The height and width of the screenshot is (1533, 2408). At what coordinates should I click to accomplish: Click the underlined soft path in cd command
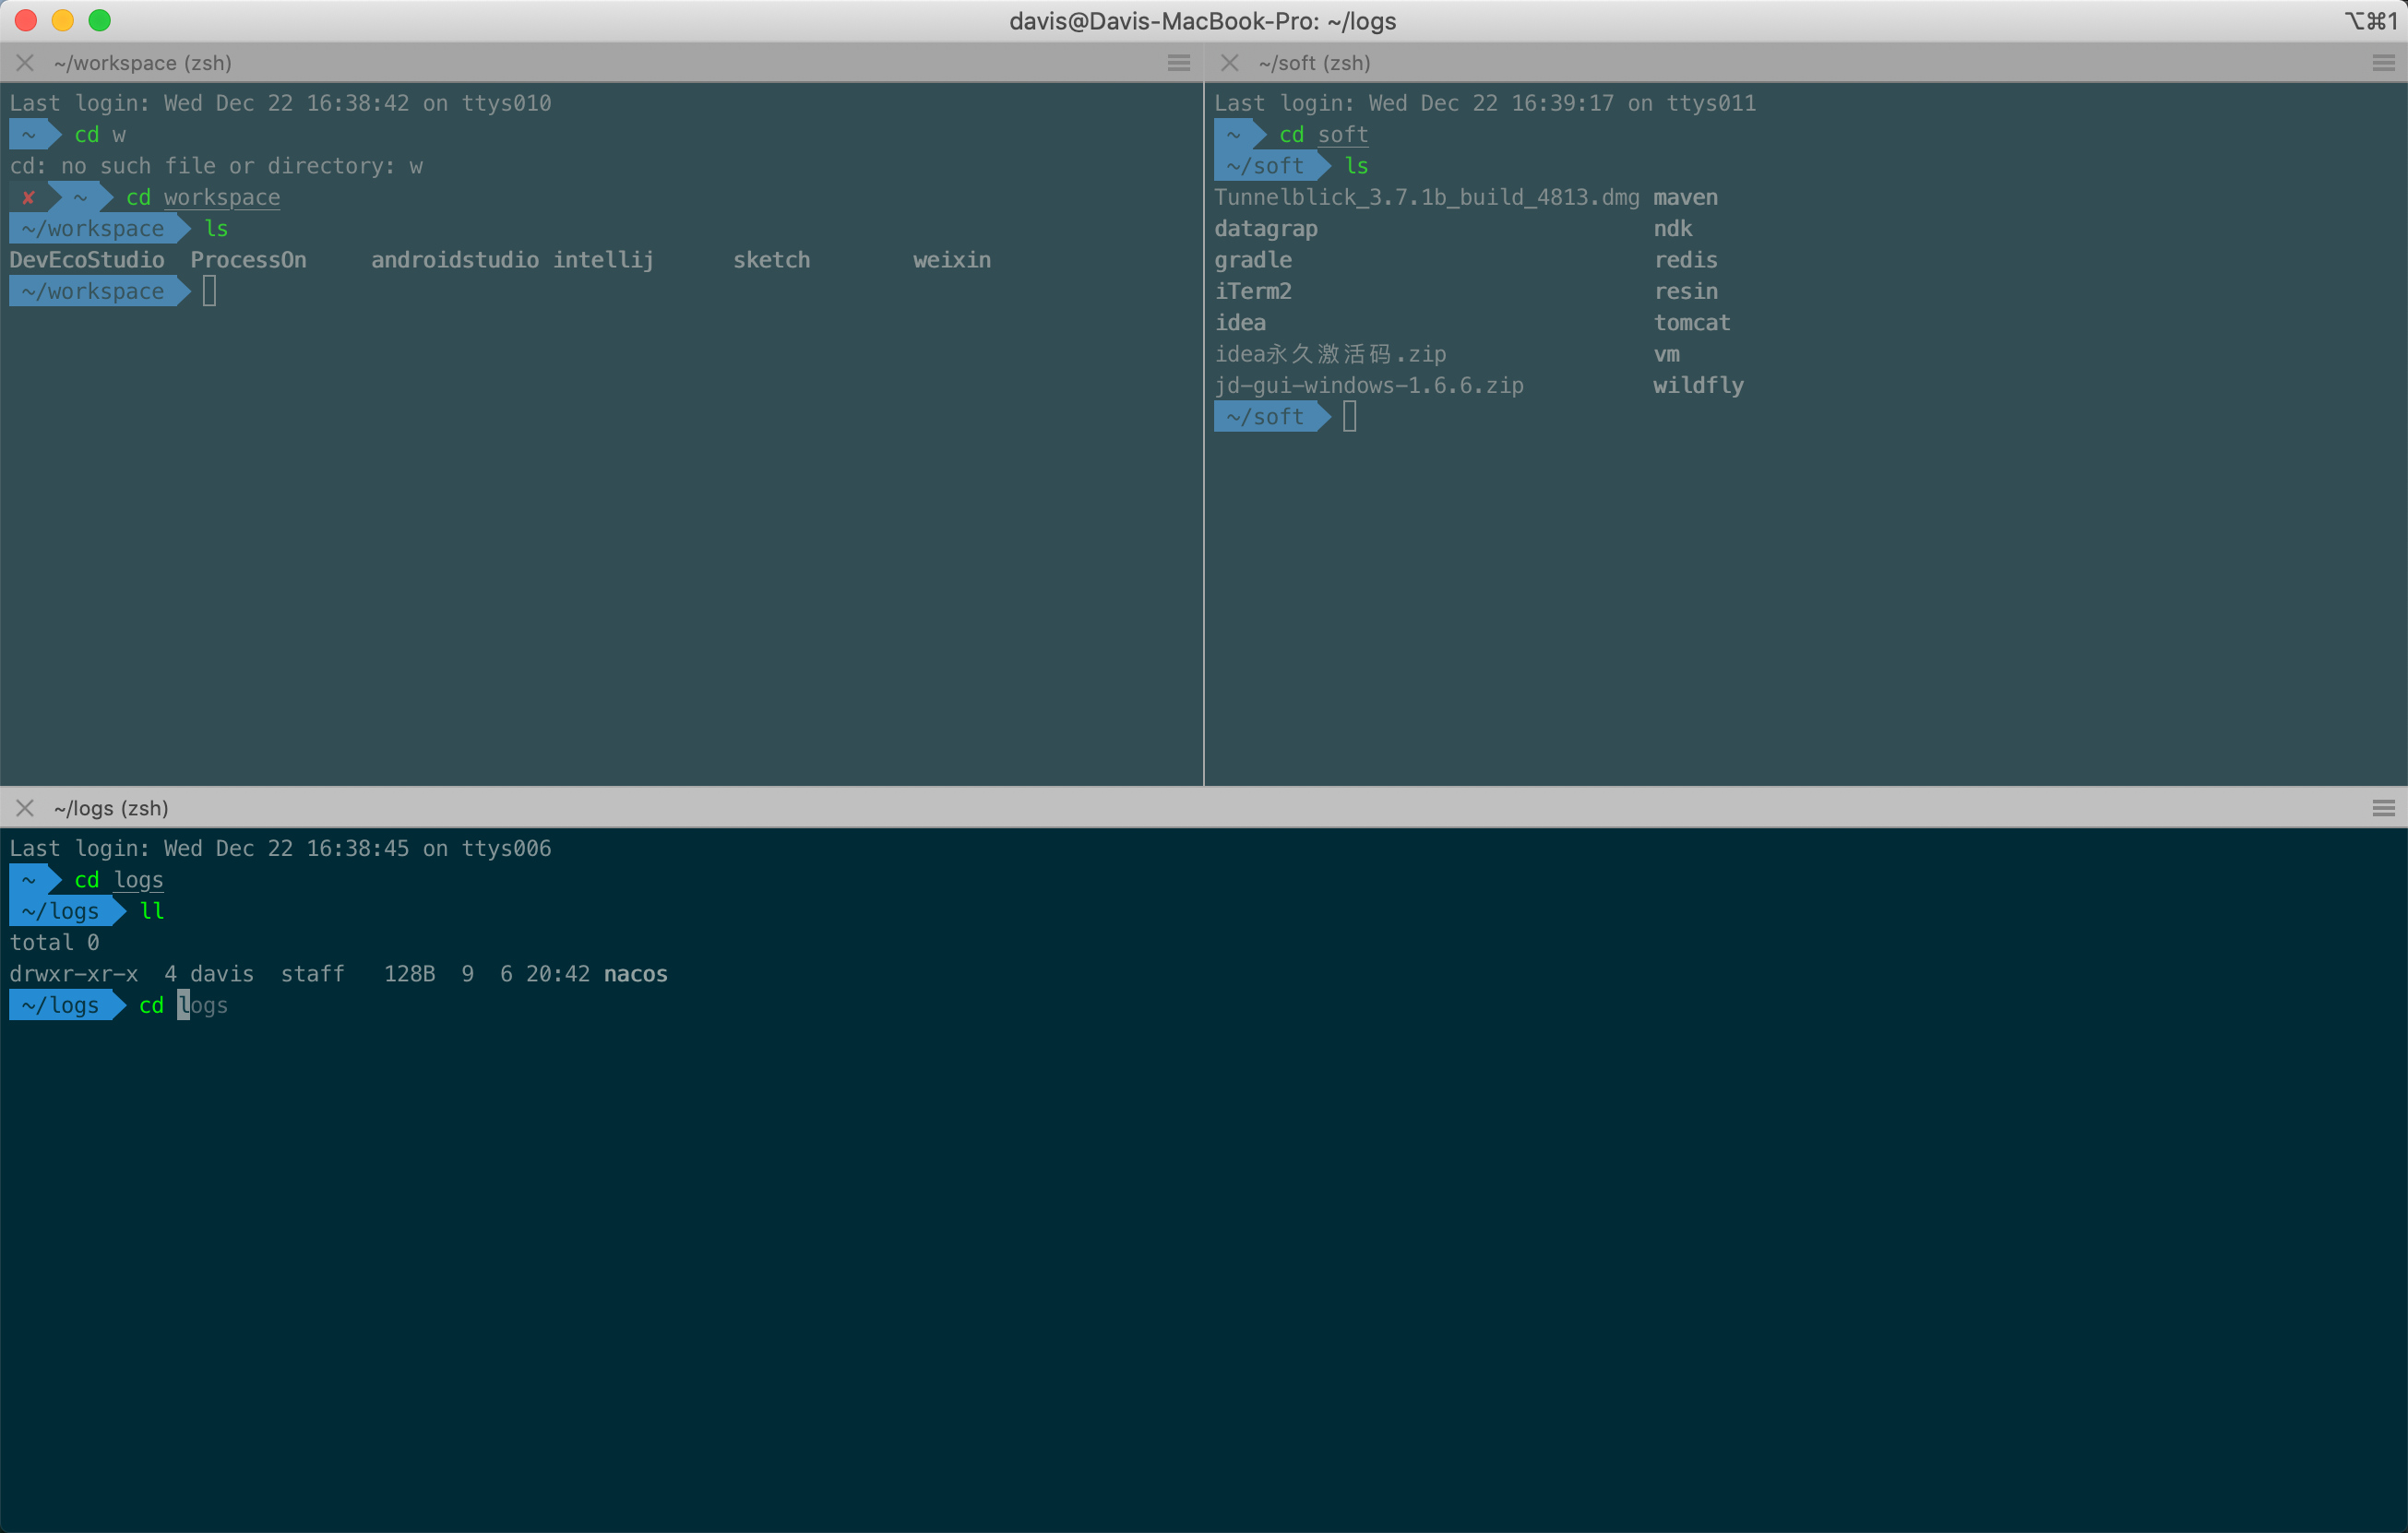(1342, 135)
